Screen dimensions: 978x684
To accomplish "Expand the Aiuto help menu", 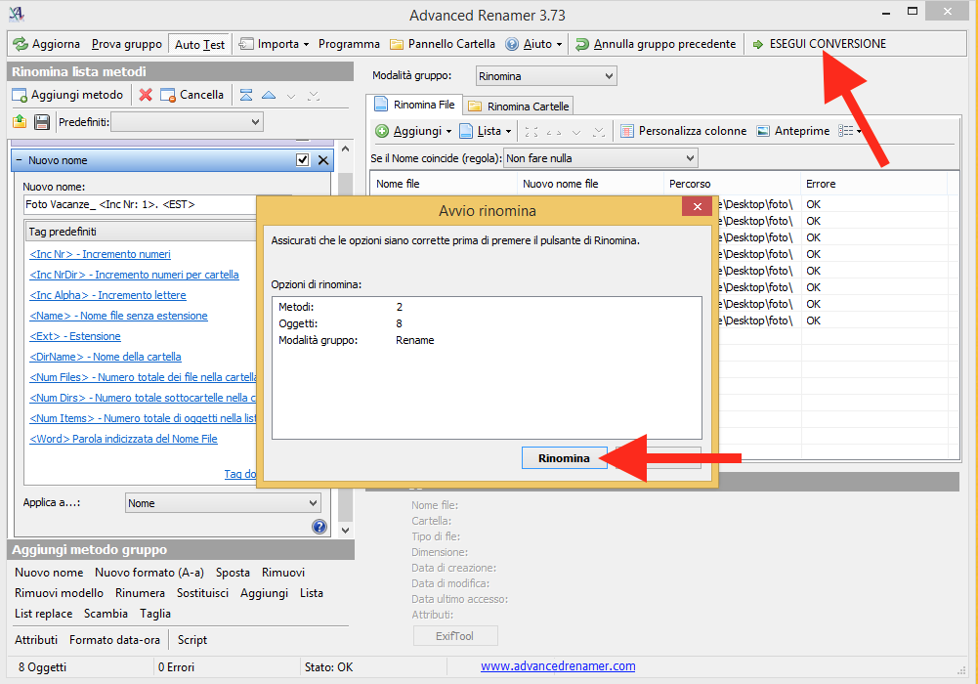I will (x=533, y=44).
